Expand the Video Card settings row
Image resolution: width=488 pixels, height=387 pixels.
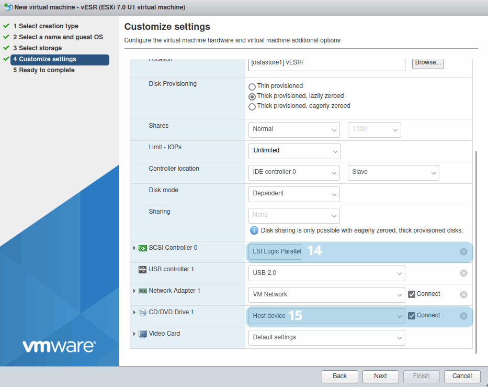[134, 334]
